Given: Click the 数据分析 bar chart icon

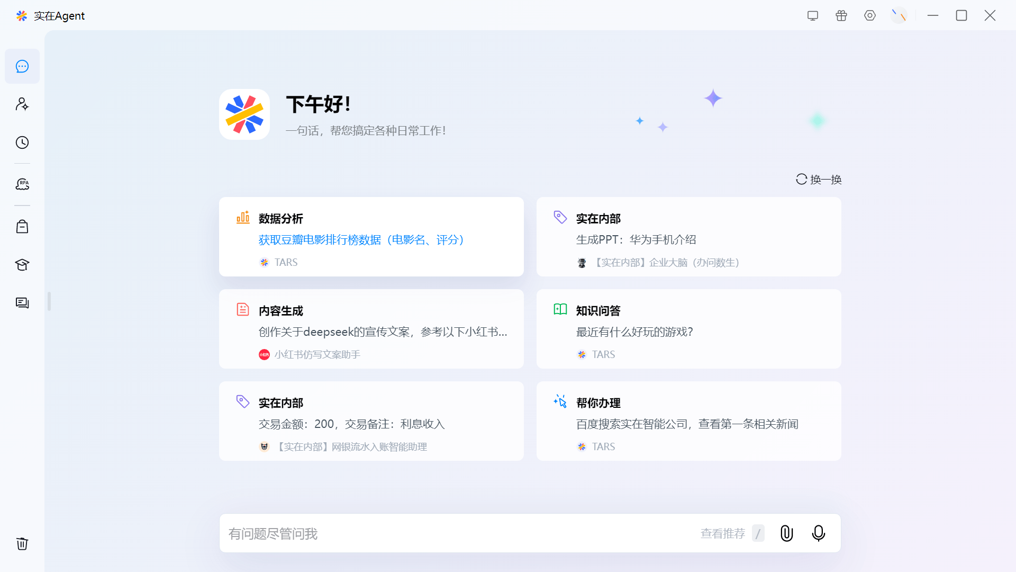Looking at the screenshot, I should (243, 217).
